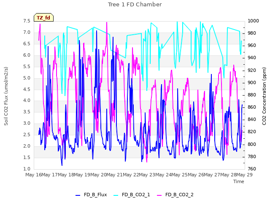The image size is (270, 203).
Task: Click the 4.0 left axis tick label
Action: pos(27,101)
